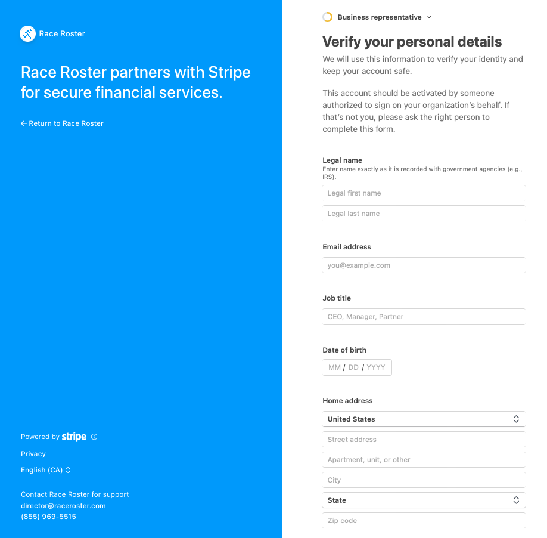This screenshot has width=547, height=538.
Task: Click the (855) 969-5515 support phone number
Action: (48, 517)
